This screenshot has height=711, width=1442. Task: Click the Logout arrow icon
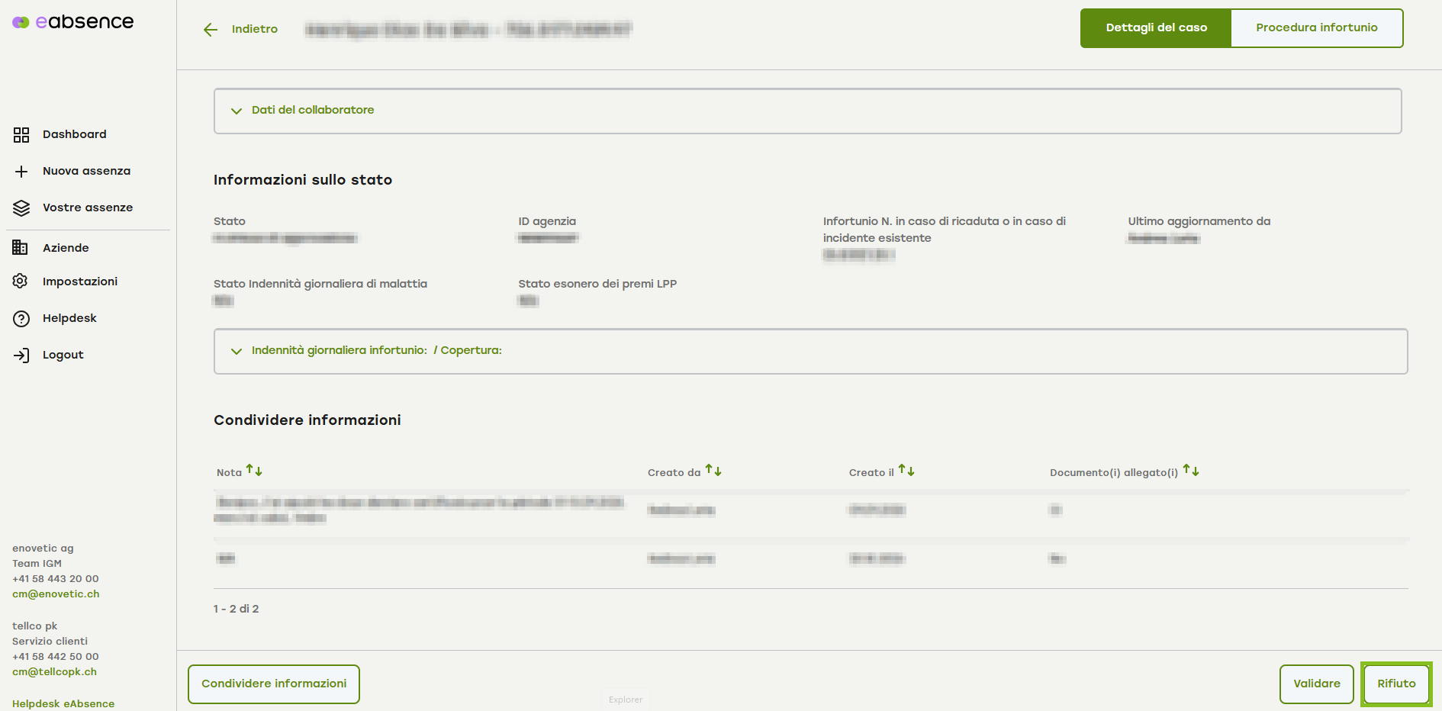21,355
